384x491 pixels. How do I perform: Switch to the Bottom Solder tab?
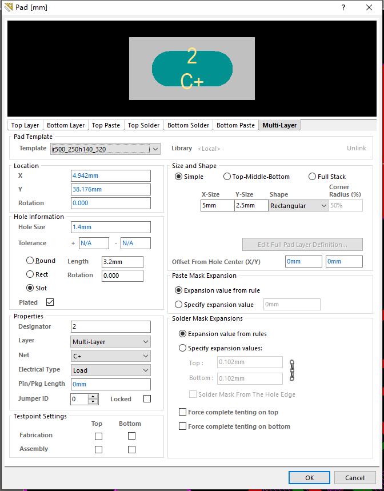click(x=188, y=125)
